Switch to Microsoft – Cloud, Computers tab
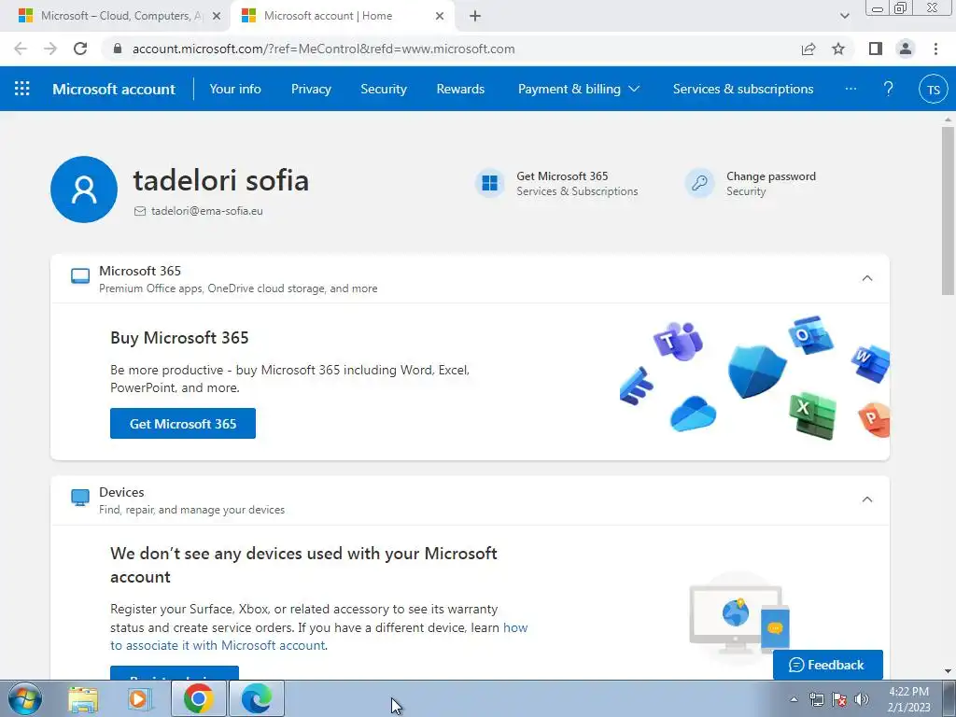 [x=115, y=16]
